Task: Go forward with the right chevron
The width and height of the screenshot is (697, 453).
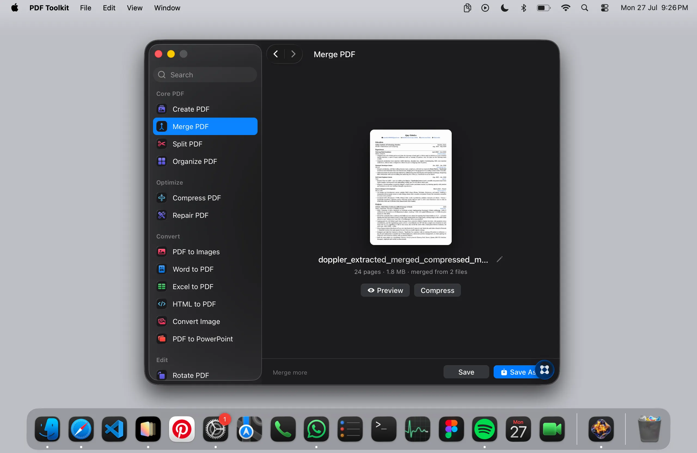Action: coord(293,54)
